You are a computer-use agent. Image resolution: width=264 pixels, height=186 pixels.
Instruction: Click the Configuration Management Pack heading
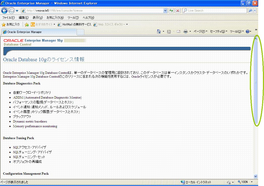pyautogui.click(x=26, y=174)
